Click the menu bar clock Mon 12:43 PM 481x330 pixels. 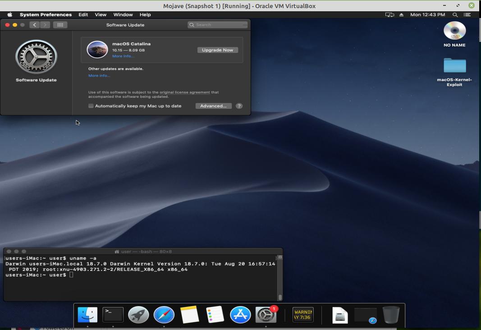[x=428, y=14]
